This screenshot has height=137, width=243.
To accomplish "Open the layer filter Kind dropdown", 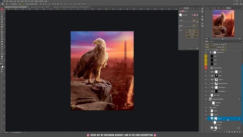I will [209, 45].
